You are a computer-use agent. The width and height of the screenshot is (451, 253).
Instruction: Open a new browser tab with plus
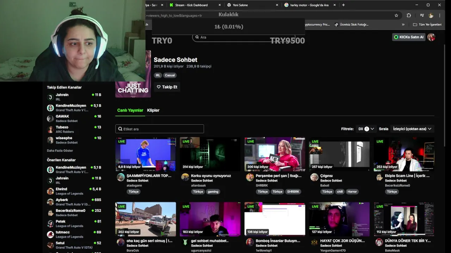click(344, 5)
